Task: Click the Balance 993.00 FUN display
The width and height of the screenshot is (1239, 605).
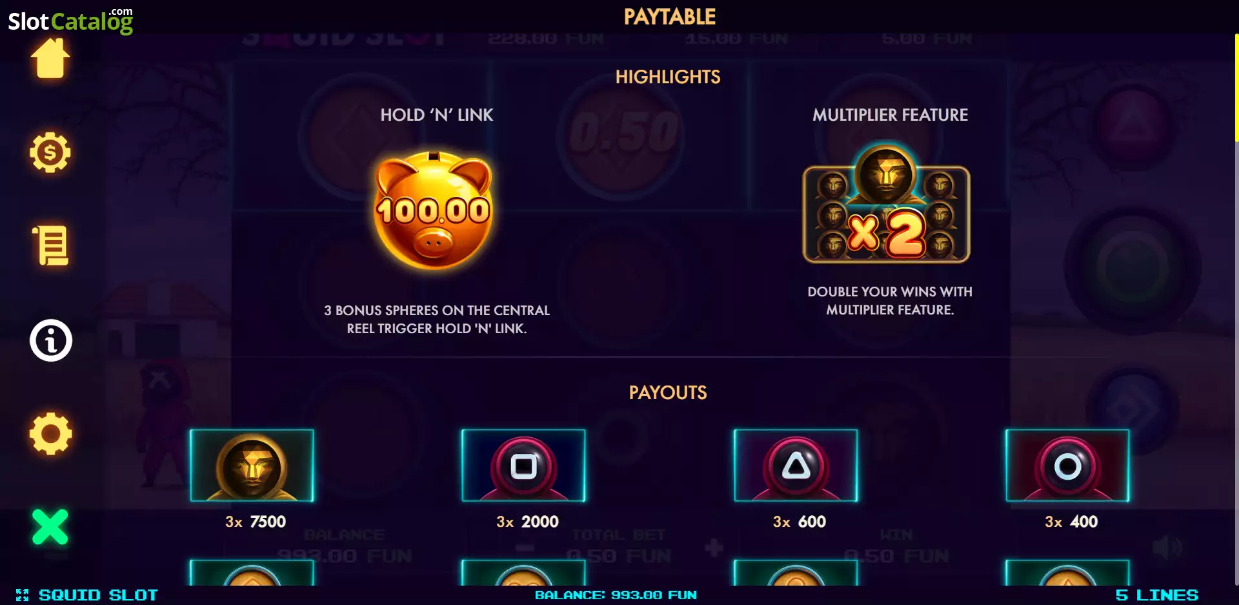Action: (x=616, y=595)
